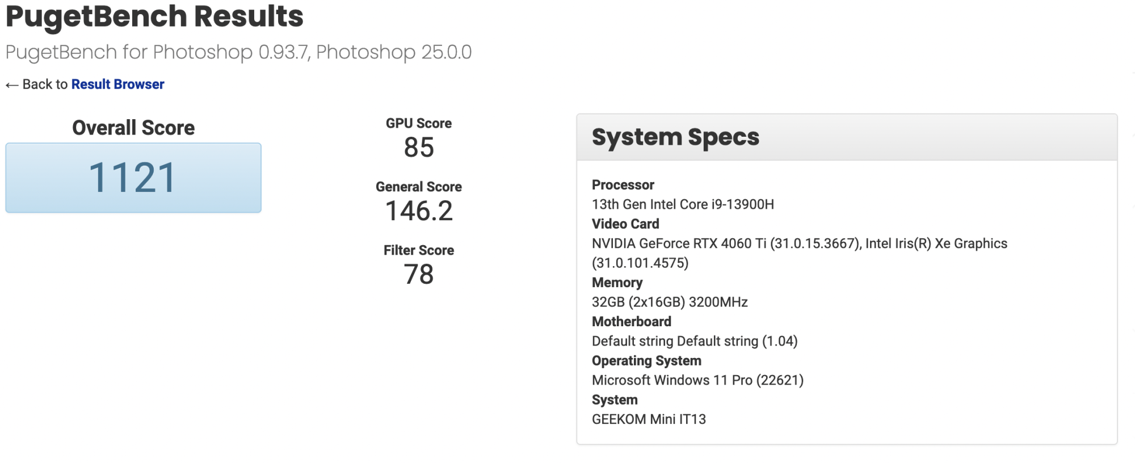This screenshot has width=1135, height=463.
Task: Select the PugetBench Results page title
Action: 154,16
